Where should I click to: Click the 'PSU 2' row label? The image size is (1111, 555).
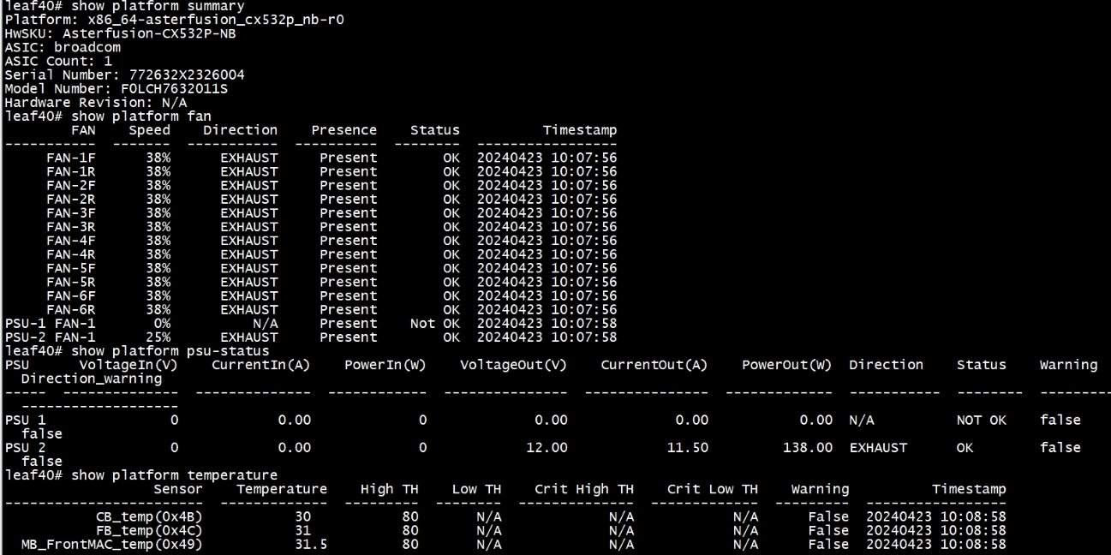[26, 448]
